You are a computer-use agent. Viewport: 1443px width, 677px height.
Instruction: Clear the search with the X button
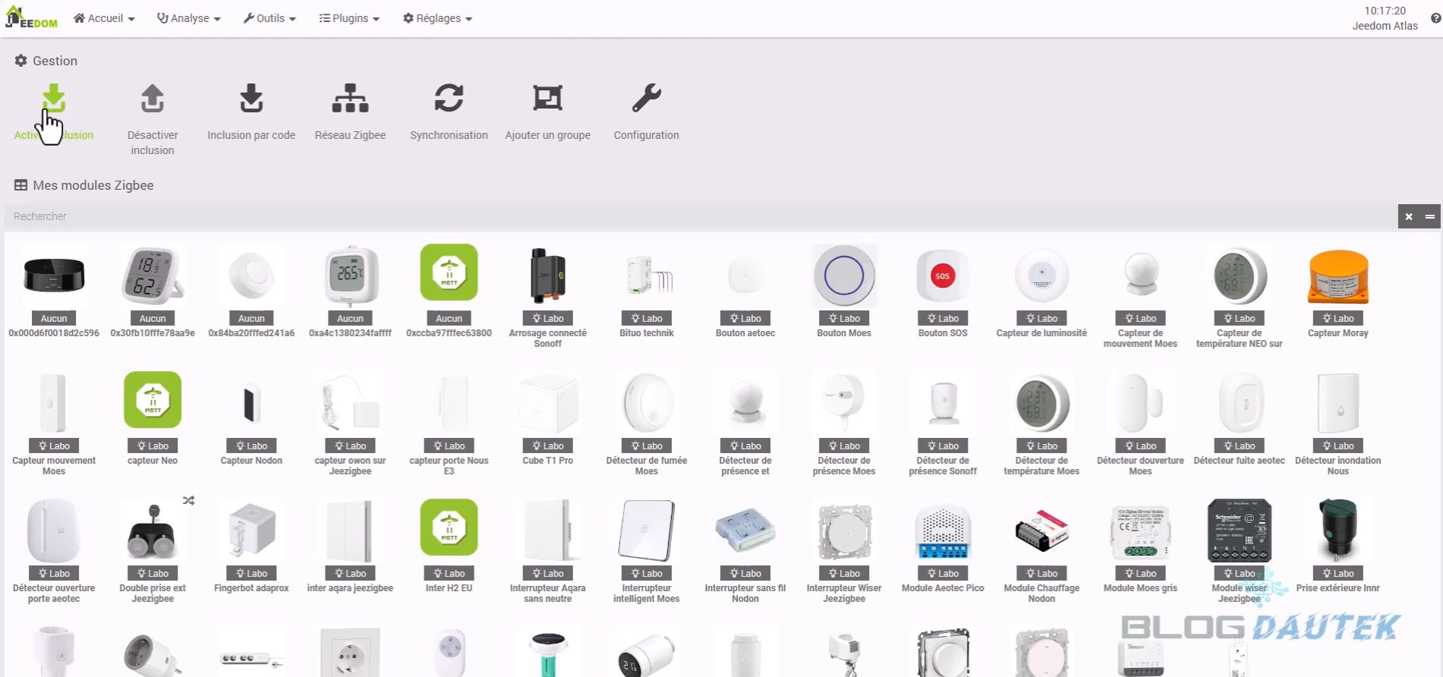click(x=1409, y=216)
